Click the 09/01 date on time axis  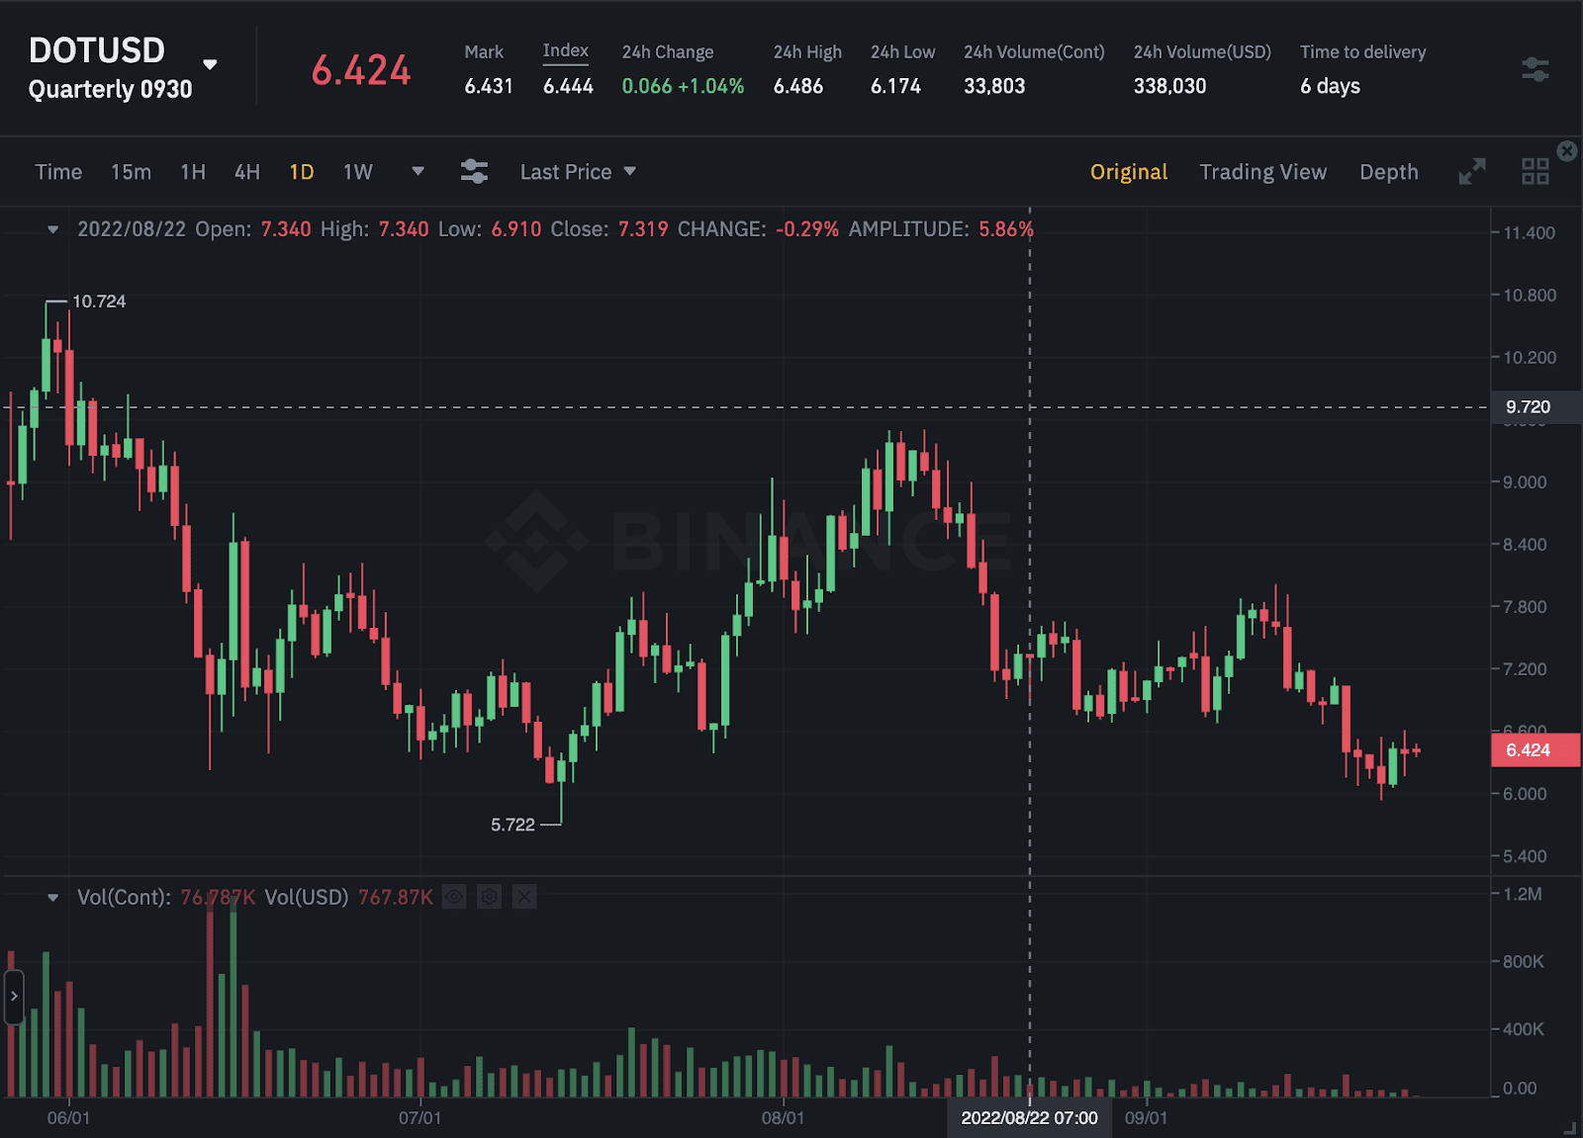tap(1146, 1118)
